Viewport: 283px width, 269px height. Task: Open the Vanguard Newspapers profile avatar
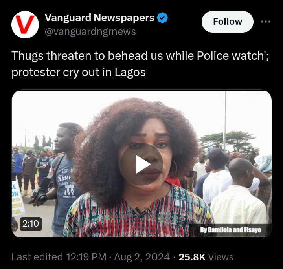pos(25,25)
